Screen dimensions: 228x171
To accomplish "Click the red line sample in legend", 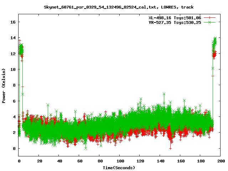I will [209, 18].
